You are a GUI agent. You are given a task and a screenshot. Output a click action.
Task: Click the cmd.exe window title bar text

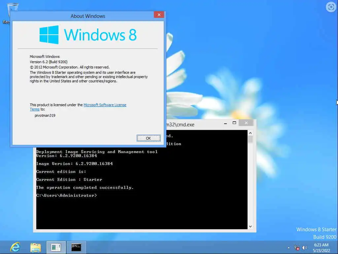coord(181,125)
